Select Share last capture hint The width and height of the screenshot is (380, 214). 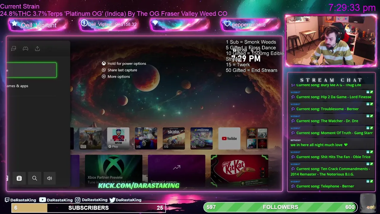point(119,70)
